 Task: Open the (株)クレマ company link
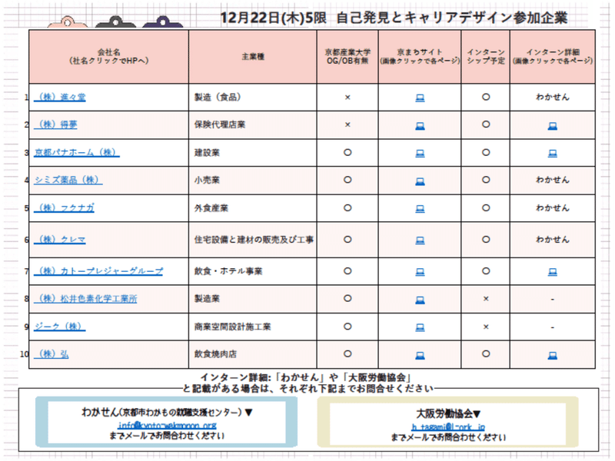(x=60, y=240)
